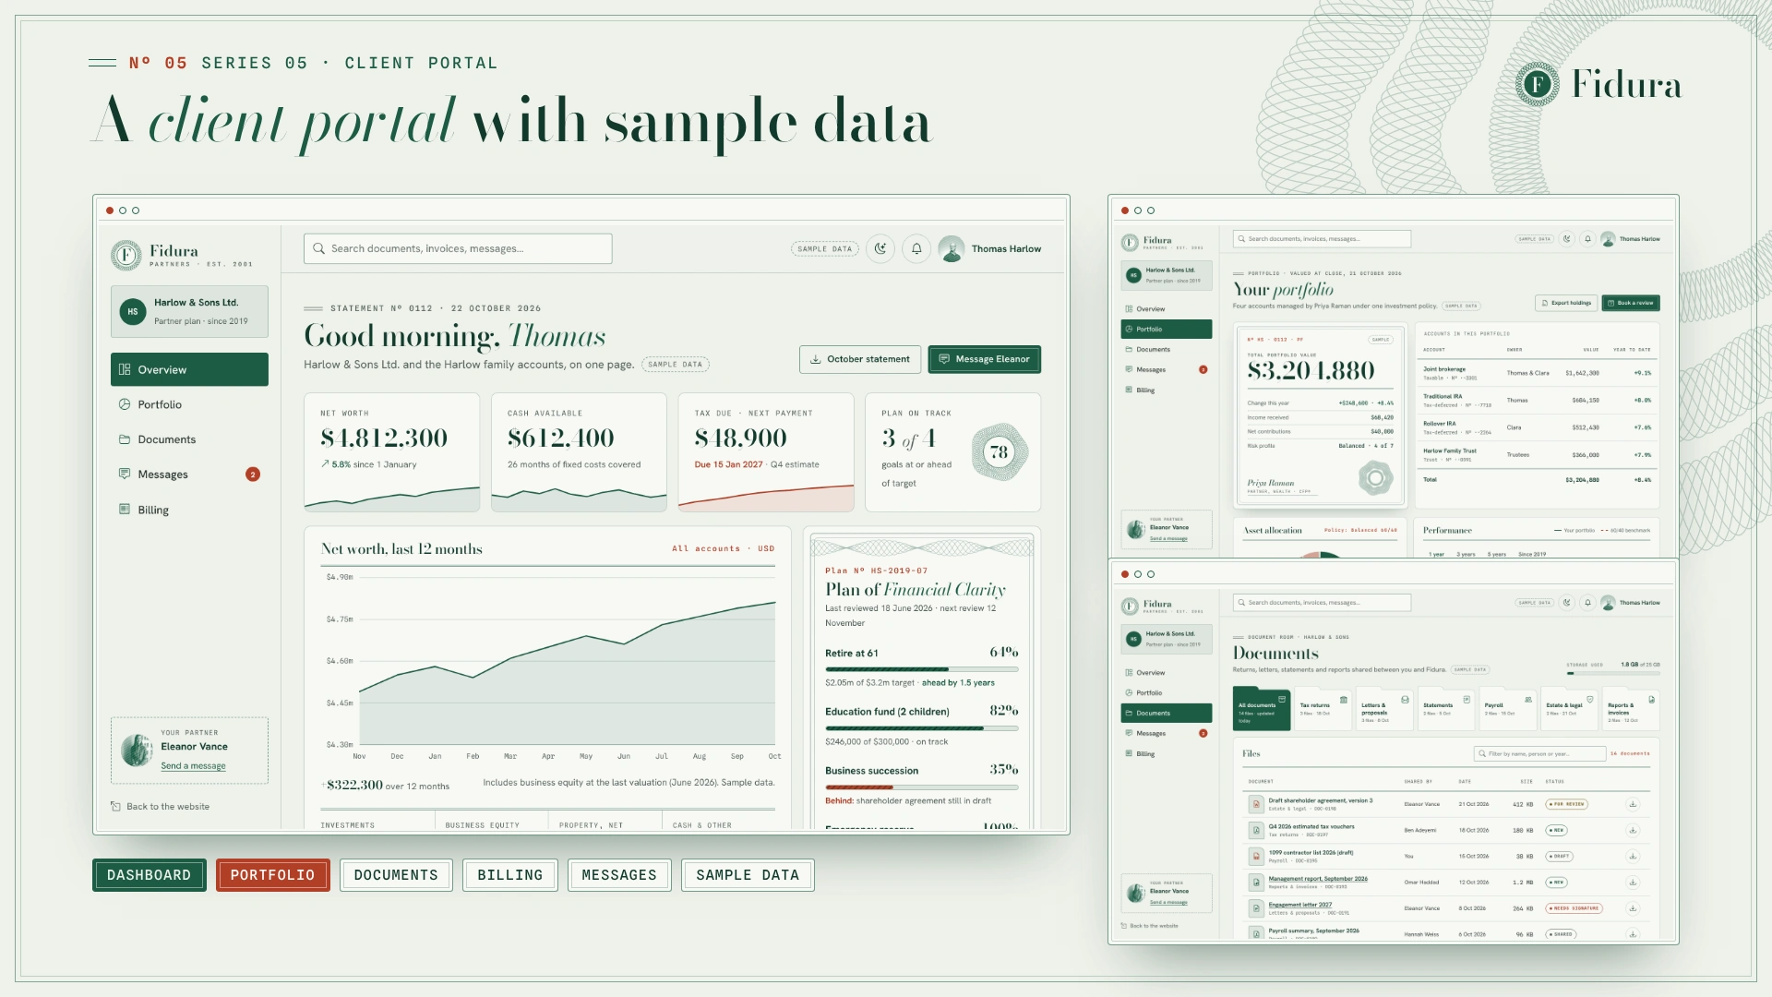This screenshot has width=1772, height=997.
Task: Click the 78 score ring in Plan on Track card
Action: [x=1000, y=451]
